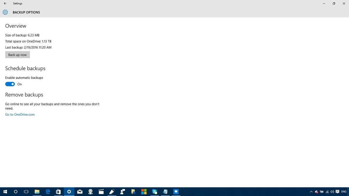Click the back arrow to leave Backup Options
The width and height of the screenshot is (349, 196).
click(5, 3)
